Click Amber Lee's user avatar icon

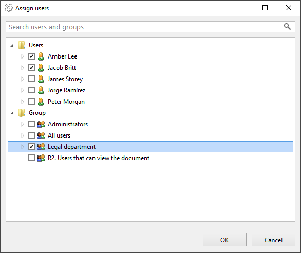click(41, 56)
